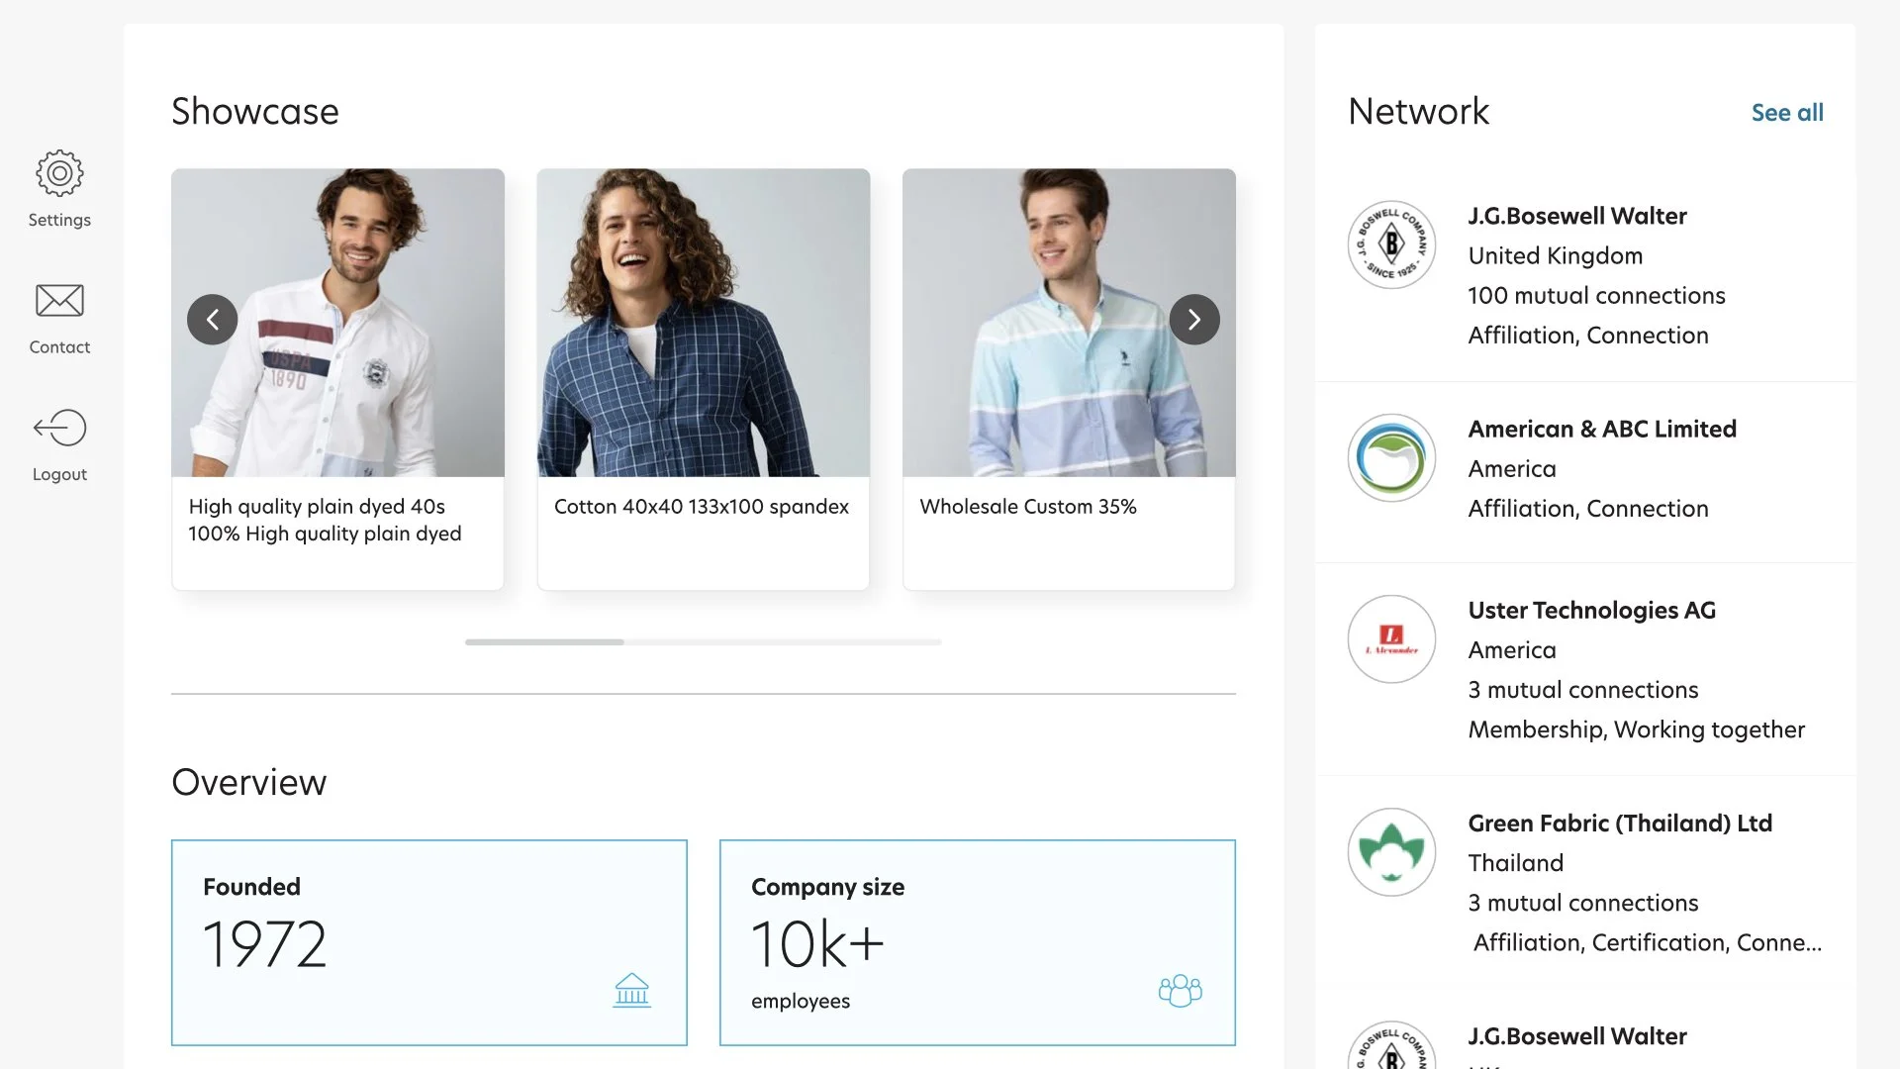Advance to next showcase slide
Screen dimensions: 1900x1069
click(1193, 320)
